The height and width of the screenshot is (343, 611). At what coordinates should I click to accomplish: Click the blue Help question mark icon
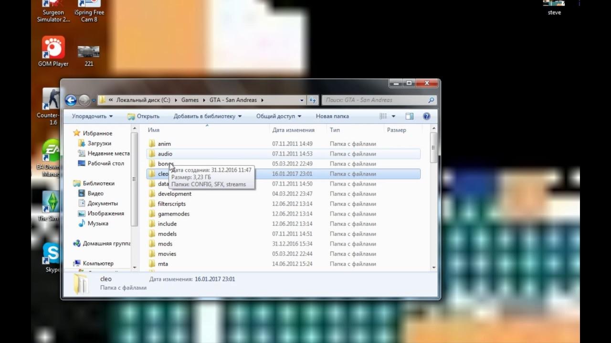tap(427, 116)
